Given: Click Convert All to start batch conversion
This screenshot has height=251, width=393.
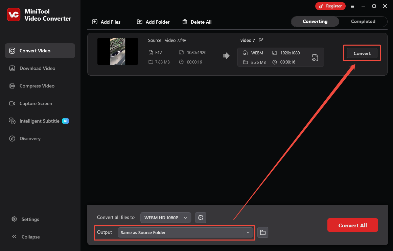Looking at the screenshot, I should click(x=352, y=225).
